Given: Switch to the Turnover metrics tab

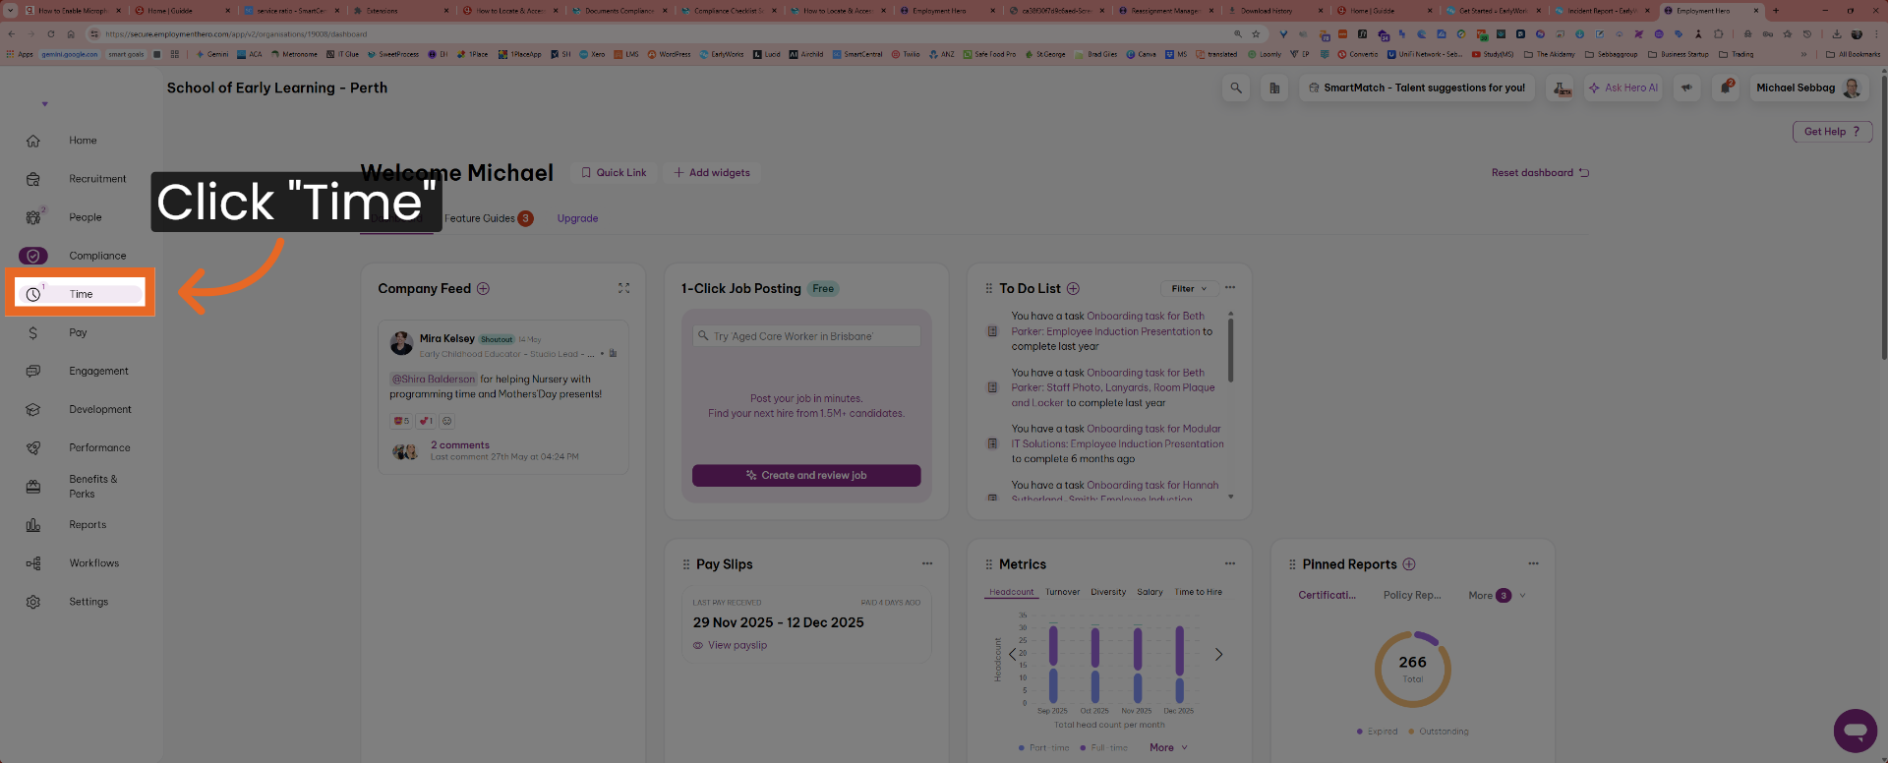Looking at the screenshot, I should (1062, 592).
